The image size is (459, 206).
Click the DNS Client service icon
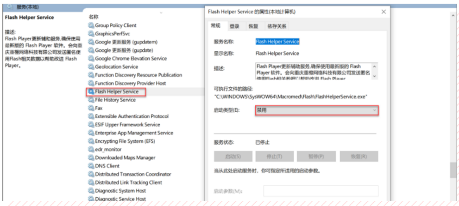[91, 166]
